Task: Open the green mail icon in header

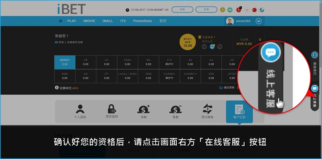Action: [x=230, y=10]
